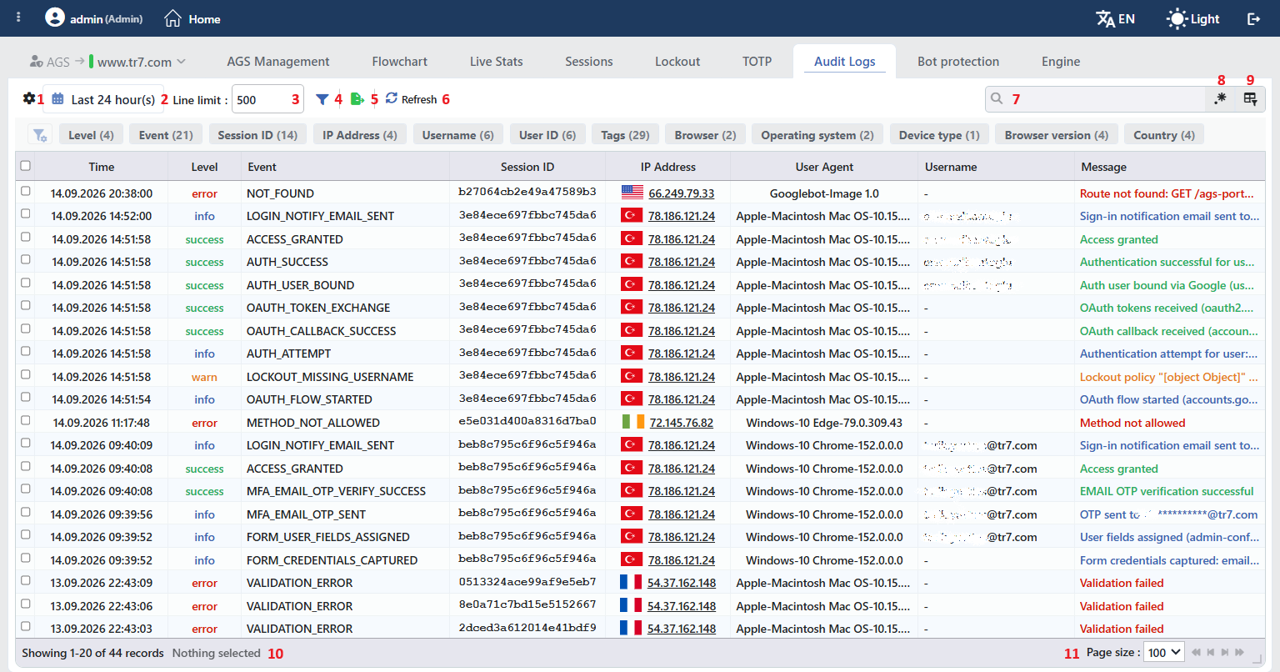Expand the Event (21) filter group
Image resolution: width=1280 pixels, height=672 pixels.
tap(166, 135)
